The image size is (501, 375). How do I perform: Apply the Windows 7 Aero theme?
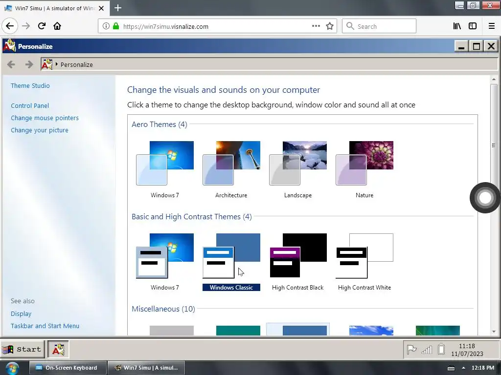coord(165,169)
